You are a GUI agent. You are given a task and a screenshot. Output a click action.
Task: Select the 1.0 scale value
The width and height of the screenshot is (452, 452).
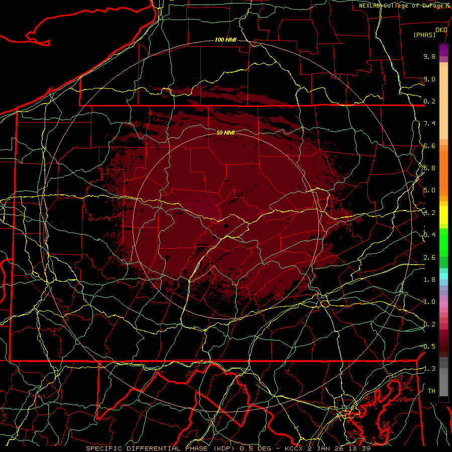(429, 302)
